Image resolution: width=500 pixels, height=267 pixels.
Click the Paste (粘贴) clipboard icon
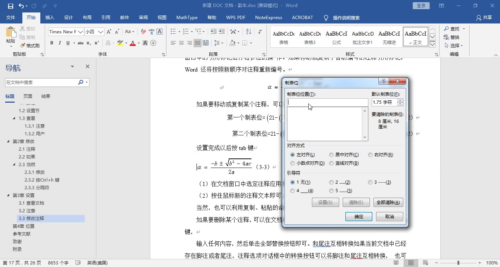[x=11, y=32]
